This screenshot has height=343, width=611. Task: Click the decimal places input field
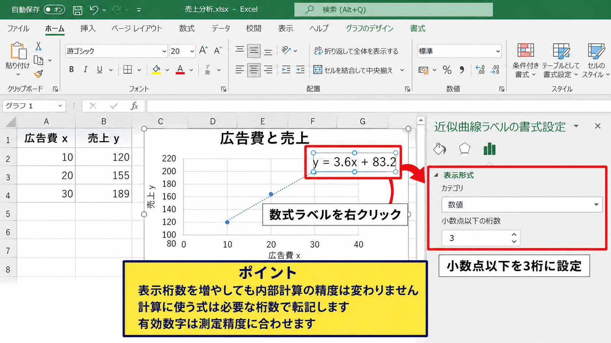475,238
